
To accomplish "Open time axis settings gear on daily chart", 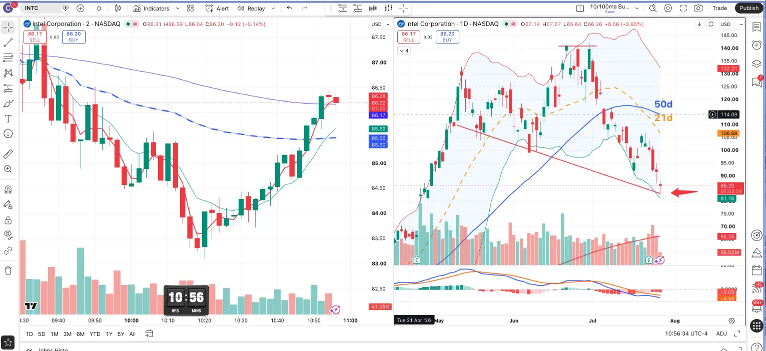I will [732, 320].
